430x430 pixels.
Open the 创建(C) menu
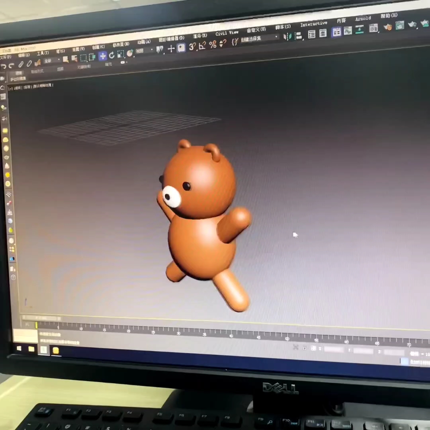coord(98,47)
